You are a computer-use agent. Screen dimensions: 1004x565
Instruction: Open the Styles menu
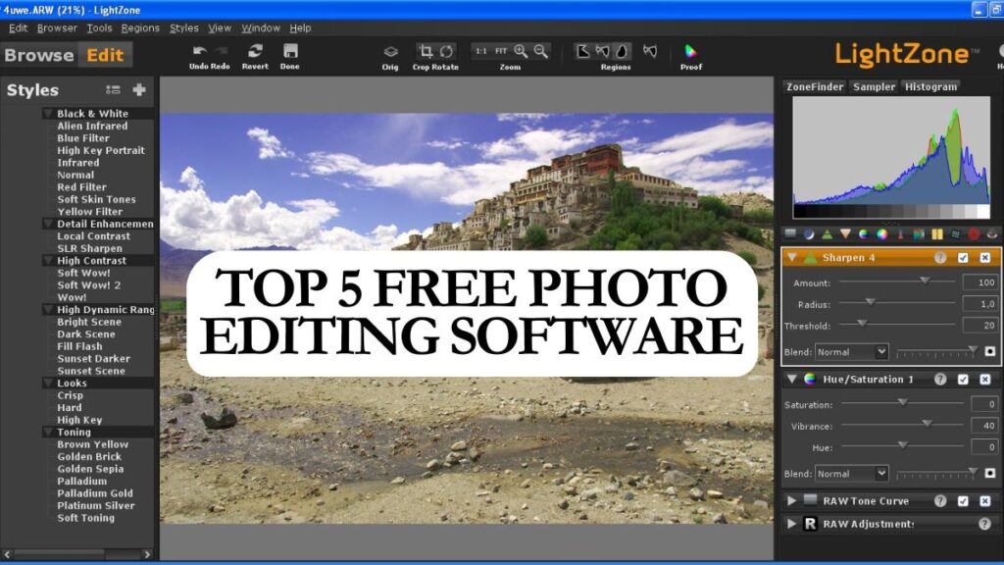click(182, 27)
